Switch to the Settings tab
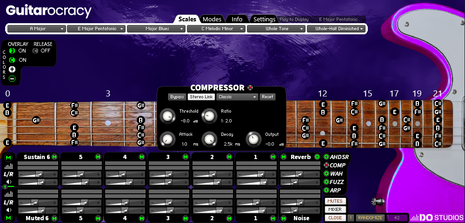The image size is (465, 223). click(x=264, y=19)
